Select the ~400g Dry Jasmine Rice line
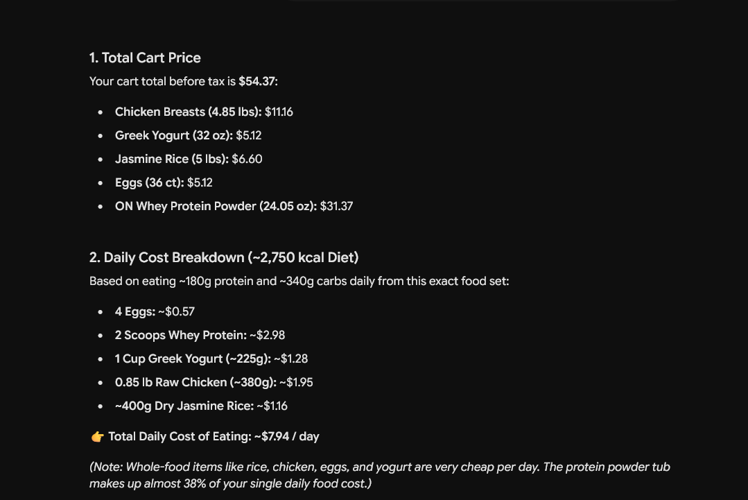Screen dimensions: 748x500 [x=201, y=406]
